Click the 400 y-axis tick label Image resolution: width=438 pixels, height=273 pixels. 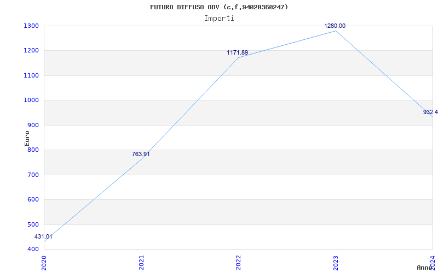point(33,249)
